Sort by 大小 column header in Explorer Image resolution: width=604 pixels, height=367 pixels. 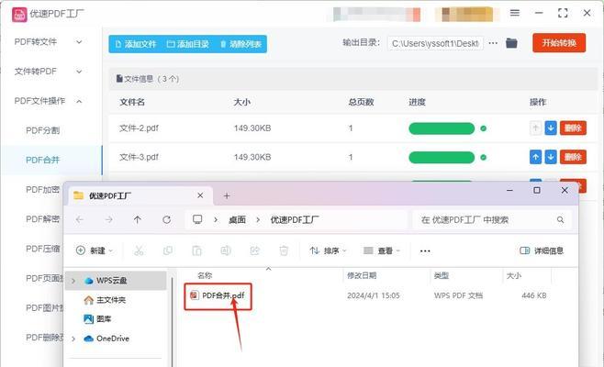pyautogui.click(x=513, y=275)
